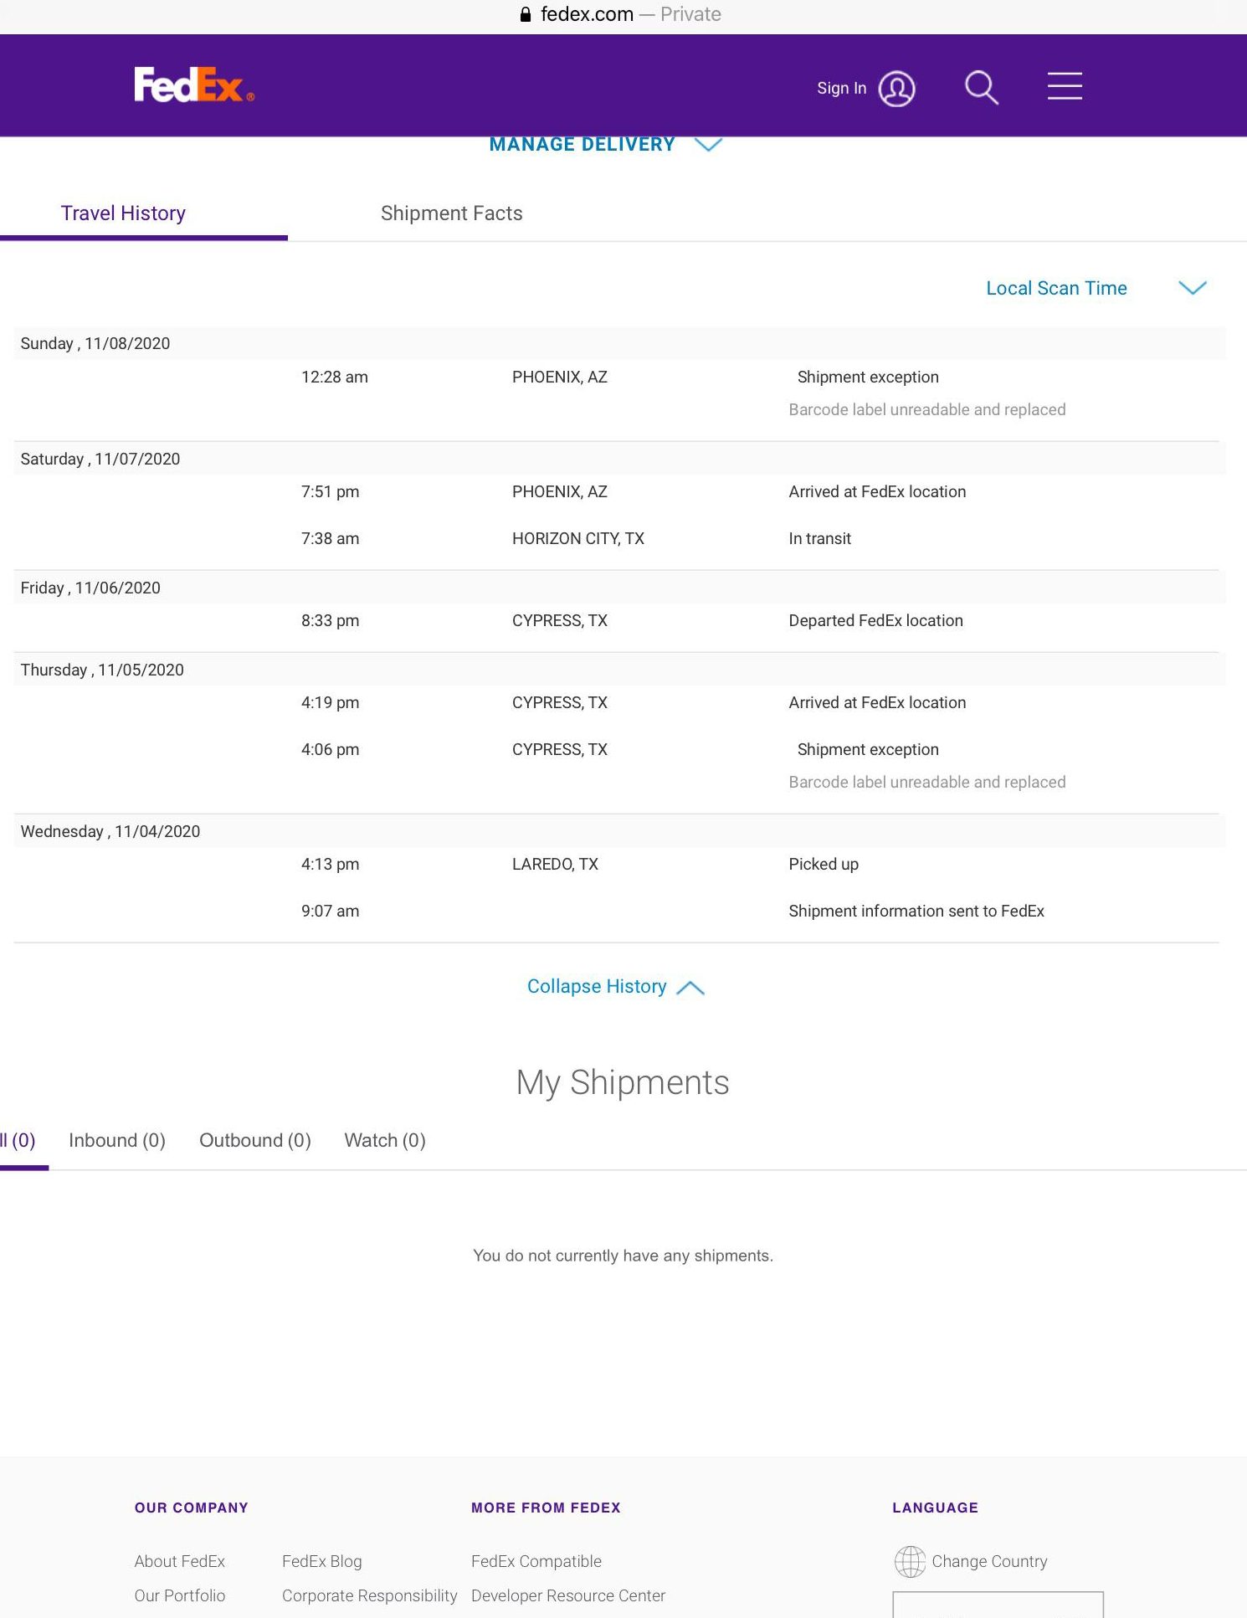1247x1618 pixels.
Task: Click the Picked up status
Action: [x=824, y=864]
